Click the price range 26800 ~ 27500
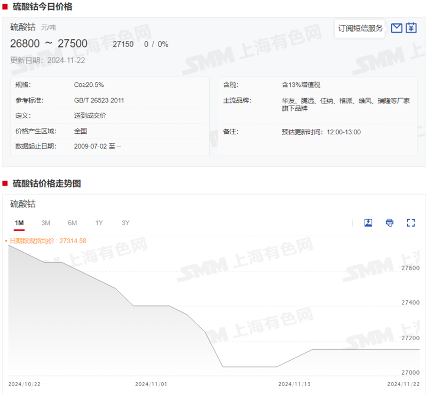 tap(49, 44)
